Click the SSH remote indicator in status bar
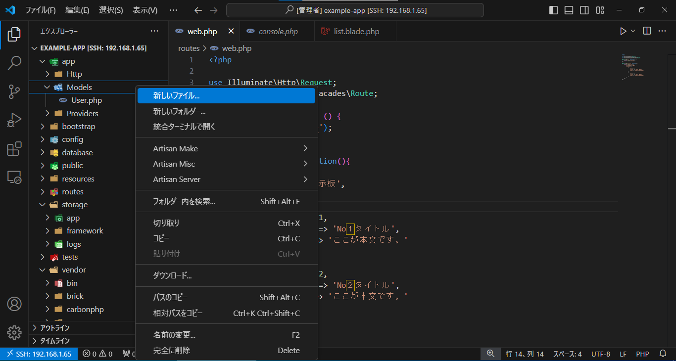This screenshot has width=676, height=361. pyautogui.click(x=39, y=354)
